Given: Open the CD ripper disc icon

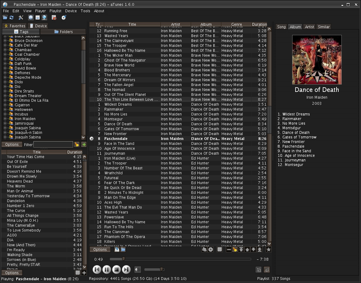Looking at the screenshot, I should [x=64, y=17].
